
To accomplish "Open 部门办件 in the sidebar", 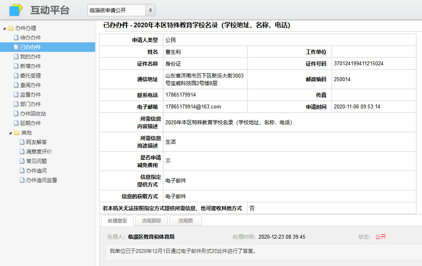I will click(x=31, y=104).
